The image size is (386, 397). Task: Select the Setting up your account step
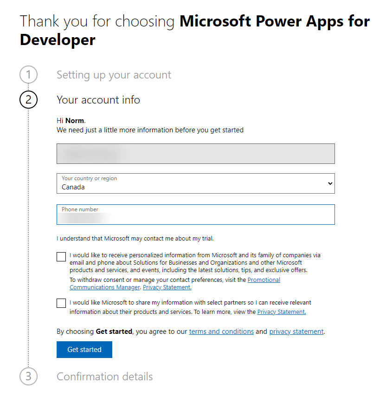pos(114,75)
